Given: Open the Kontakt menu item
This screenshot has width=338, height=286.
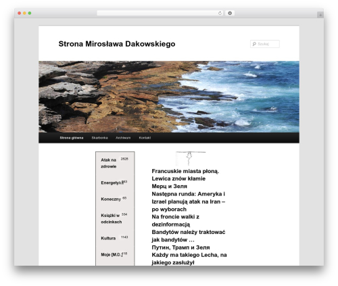Looking at the screenshot, I should pos(145,138).
